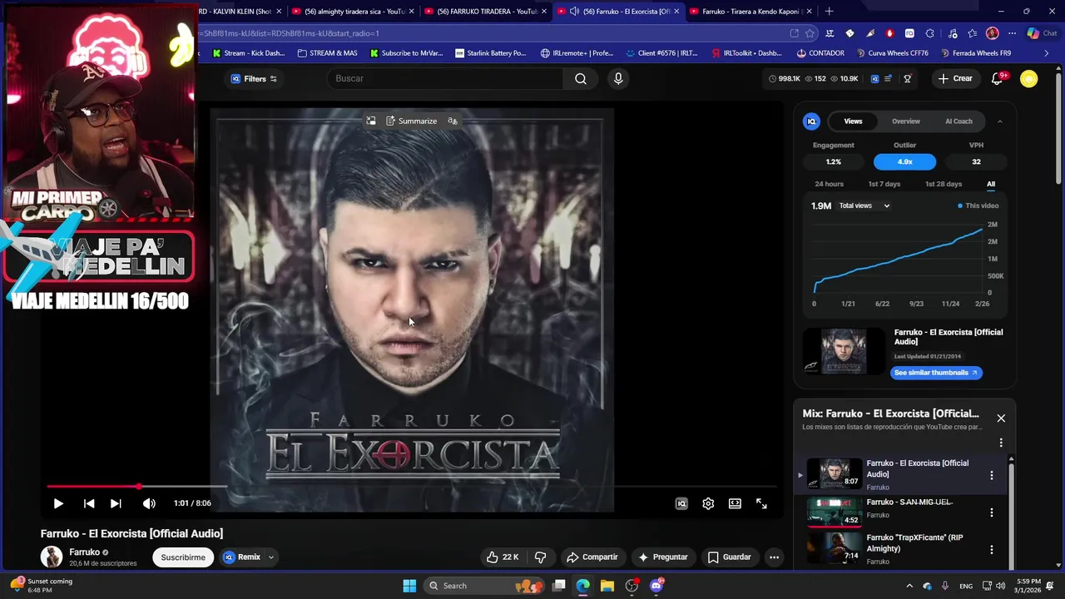Close the Mix playlist panel

1001,418
